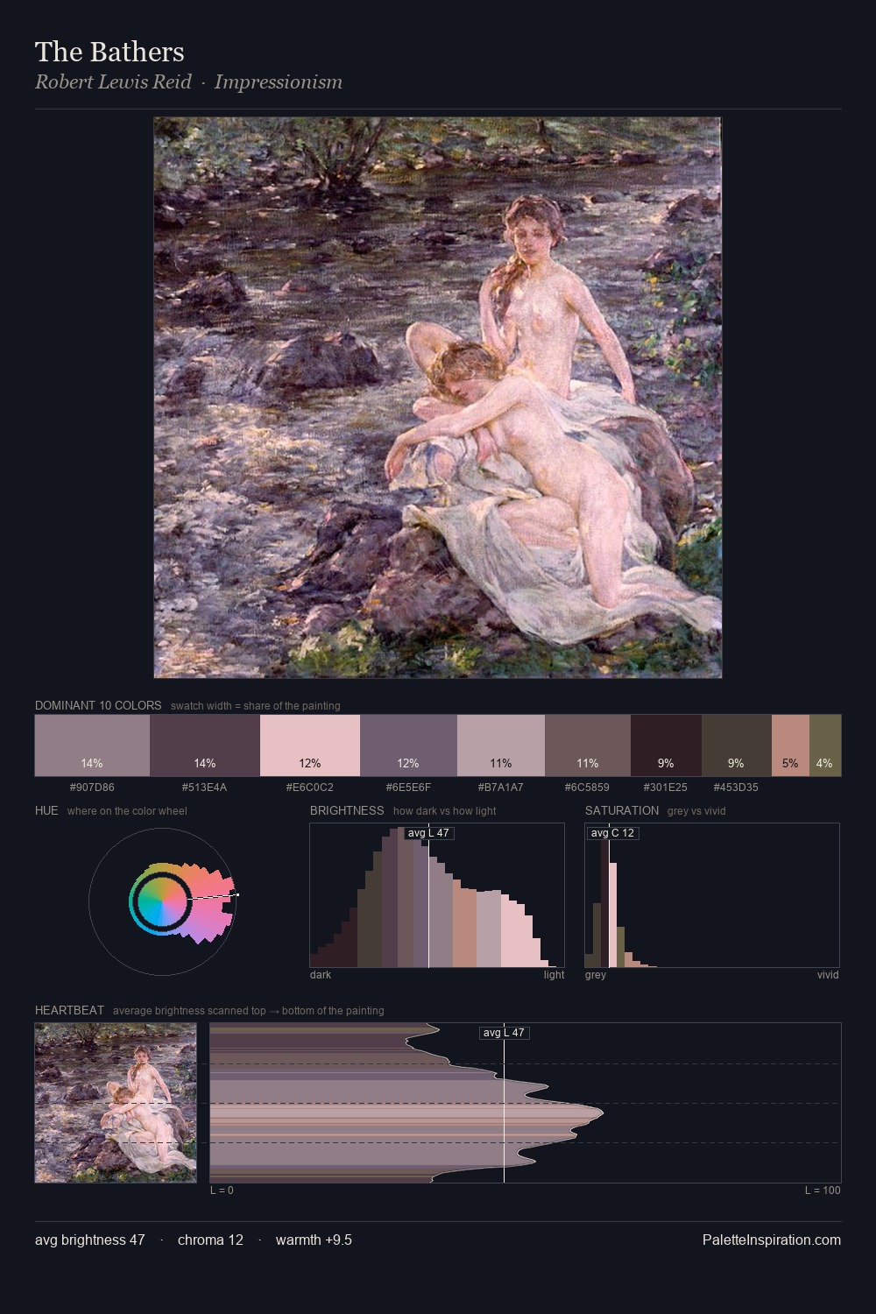Pick the #E6C0C2 pale pink swatch
Image resolution: width=876 pixels, height=1314 pixels.
[310, 745]
